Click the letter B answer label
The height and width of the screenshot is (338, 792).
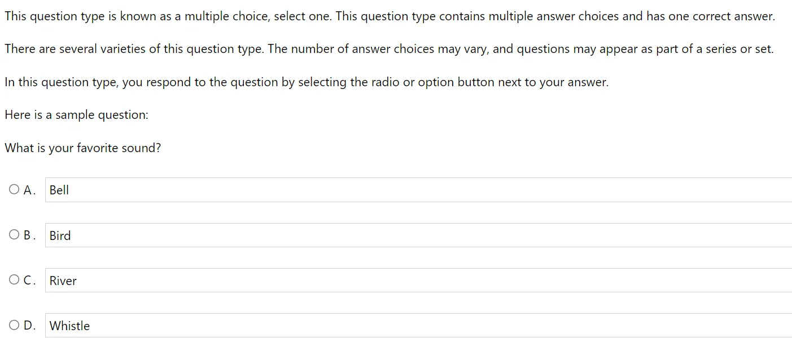[28, 235]
